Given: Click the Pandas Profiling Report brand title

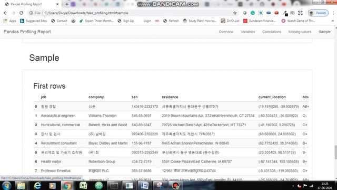Looking at the screenshot, I should point(27,32).
